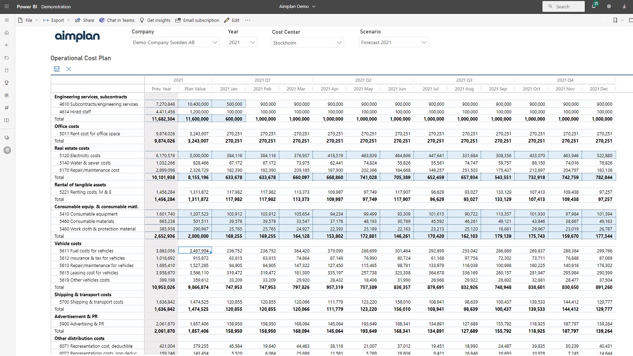
Task: Open the Company dropdown
Action: pos(175,43)
